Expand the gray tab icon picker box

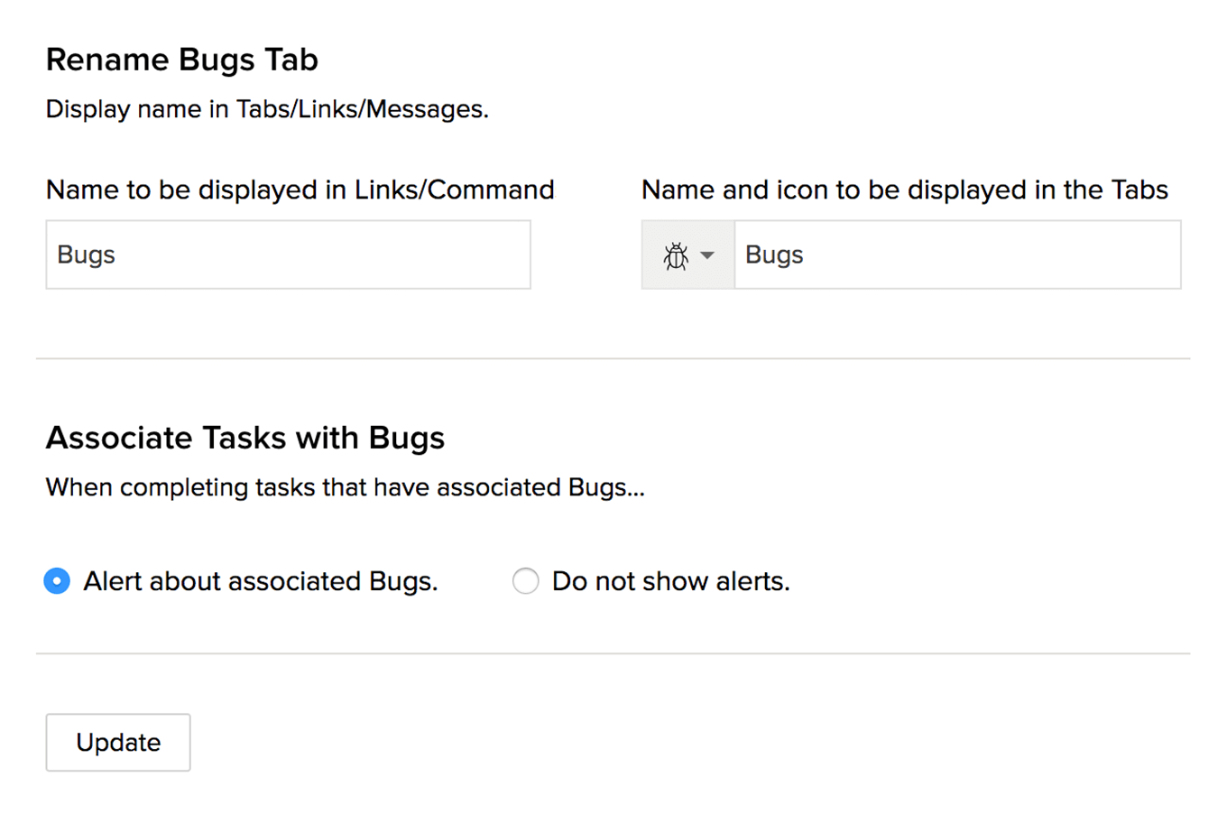click(687, 254)
